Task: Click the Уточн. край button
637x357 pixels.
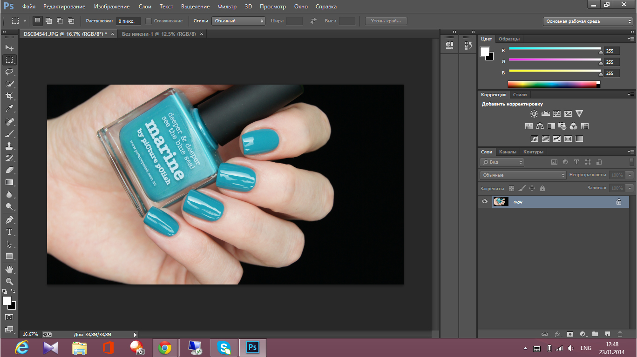Action: tap(386, 21)
